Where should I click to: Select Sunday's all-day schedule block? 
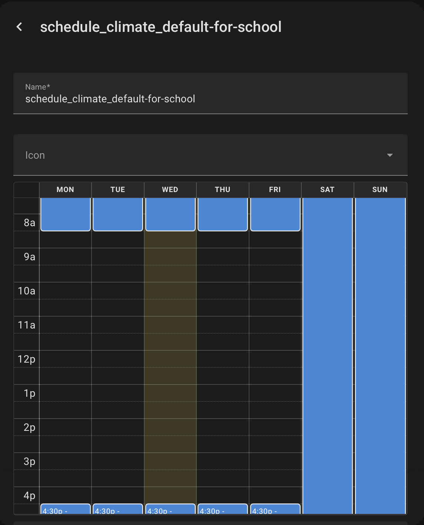click(380, 352)
